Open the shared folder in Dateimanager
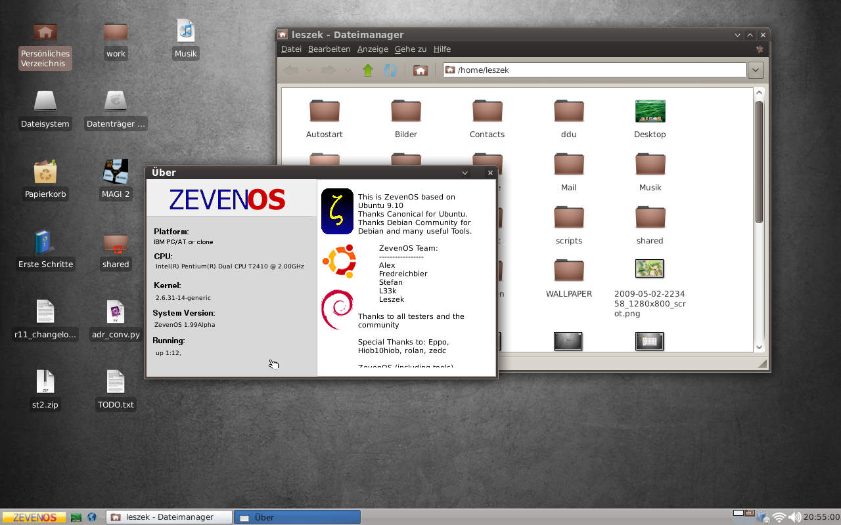 (650, 225)
